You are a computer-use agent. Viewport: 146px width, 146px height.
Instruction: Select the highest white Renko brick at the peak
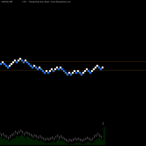click(20, 59)
